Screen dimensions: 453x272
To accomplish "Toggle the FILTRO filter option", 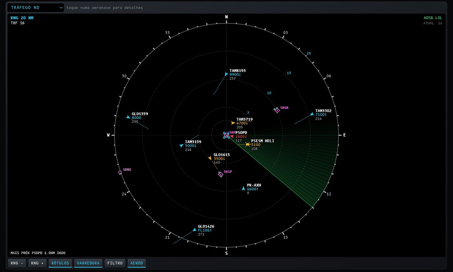I will 115,263.
